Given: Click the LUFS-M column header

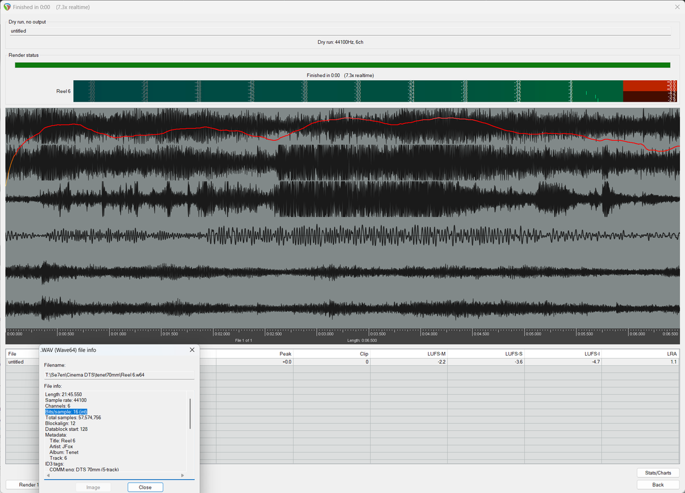Looking at the screenshot, I should pyautogui.click(x=409, y=354).
